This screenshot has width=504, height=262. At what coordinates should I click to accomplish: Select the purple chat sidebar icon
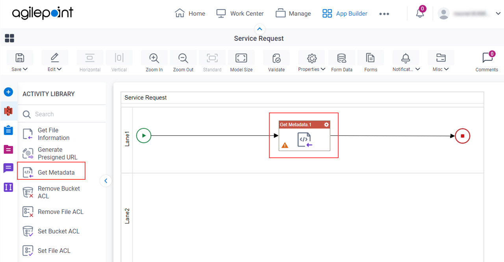pos(8,168)
